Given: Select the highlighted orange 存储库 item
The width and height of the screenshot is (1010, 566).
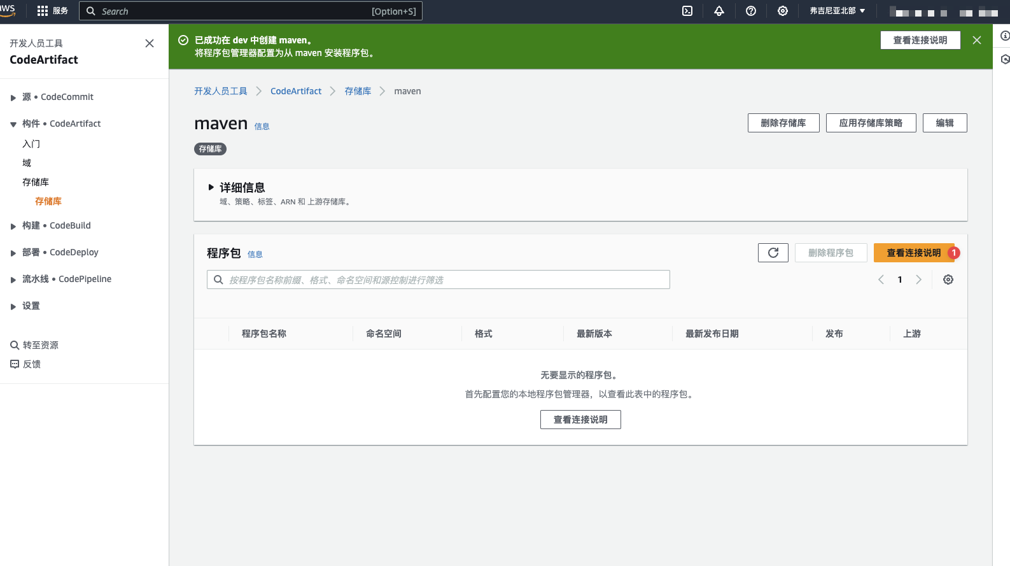Looking at the screenshot, I should tap(48, 201).
